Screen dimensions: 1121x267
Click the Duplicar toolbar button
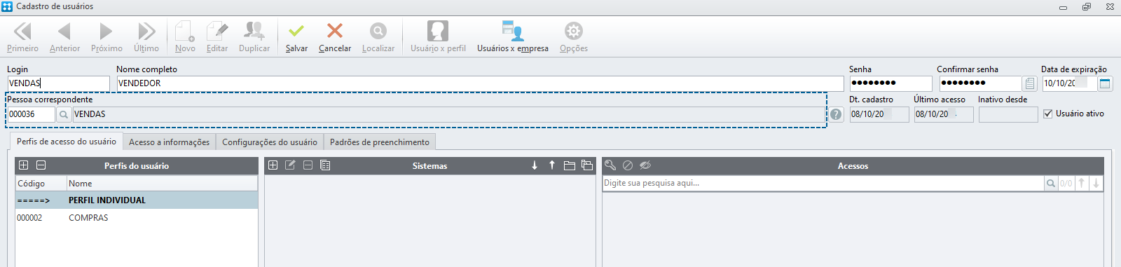point(254,37)
